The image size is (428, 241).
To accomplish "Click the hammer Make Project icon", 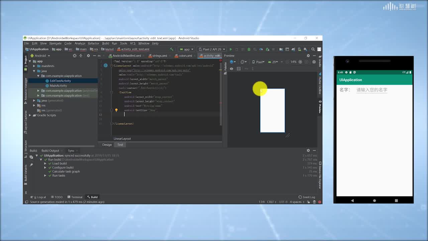I will 172,49.
